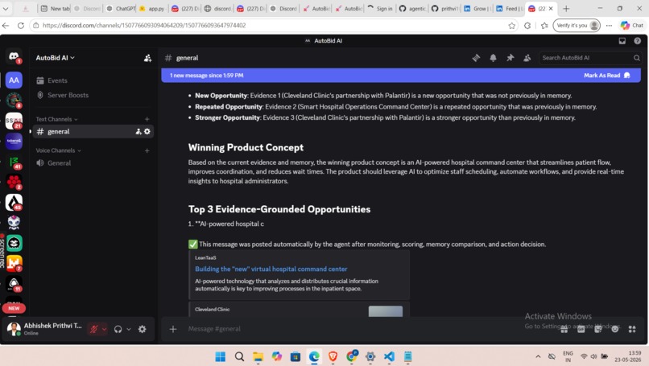The image size is (649, 366).
Task: Open Discord help icon
Action: [638, 40]
